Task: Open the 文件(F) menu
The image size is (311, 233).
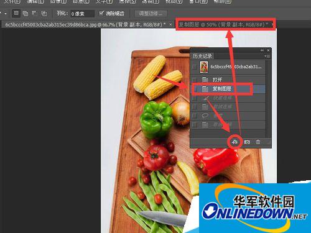Action: point(12,2)
